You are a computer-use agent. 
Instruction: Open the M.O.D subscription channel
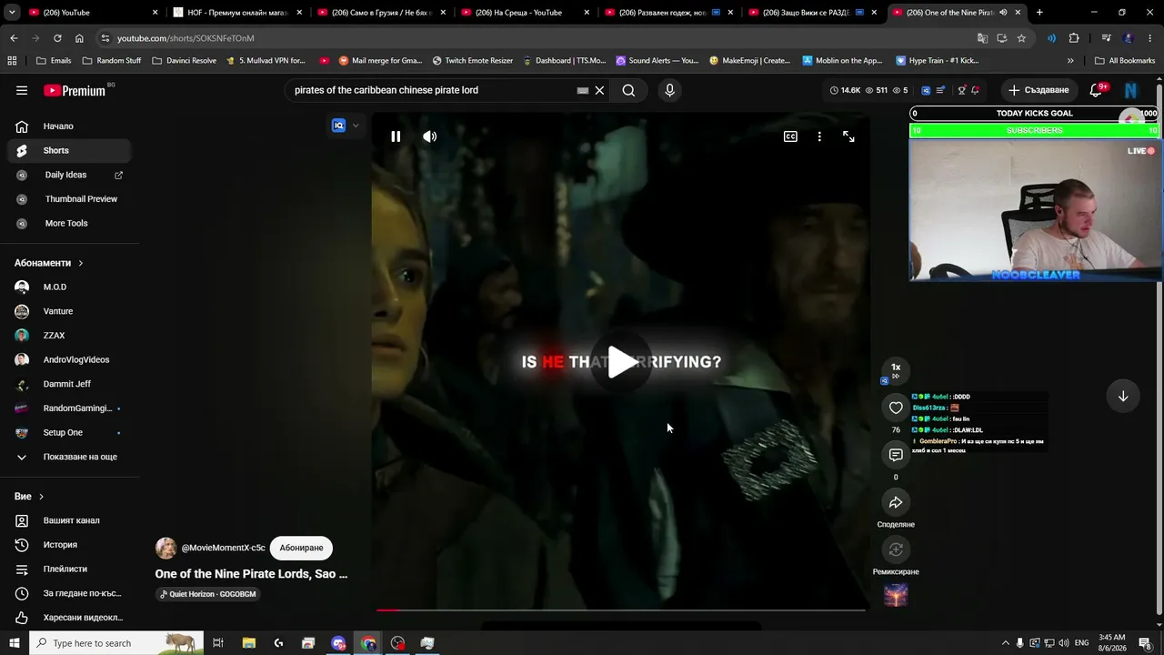69,287
